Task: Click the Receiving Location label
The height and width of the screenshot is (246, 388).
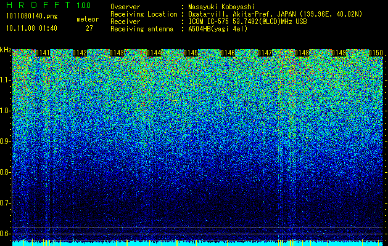Action: (144, 14)
